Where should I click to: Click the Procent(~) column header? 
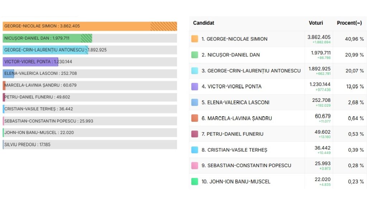(349, 23)
